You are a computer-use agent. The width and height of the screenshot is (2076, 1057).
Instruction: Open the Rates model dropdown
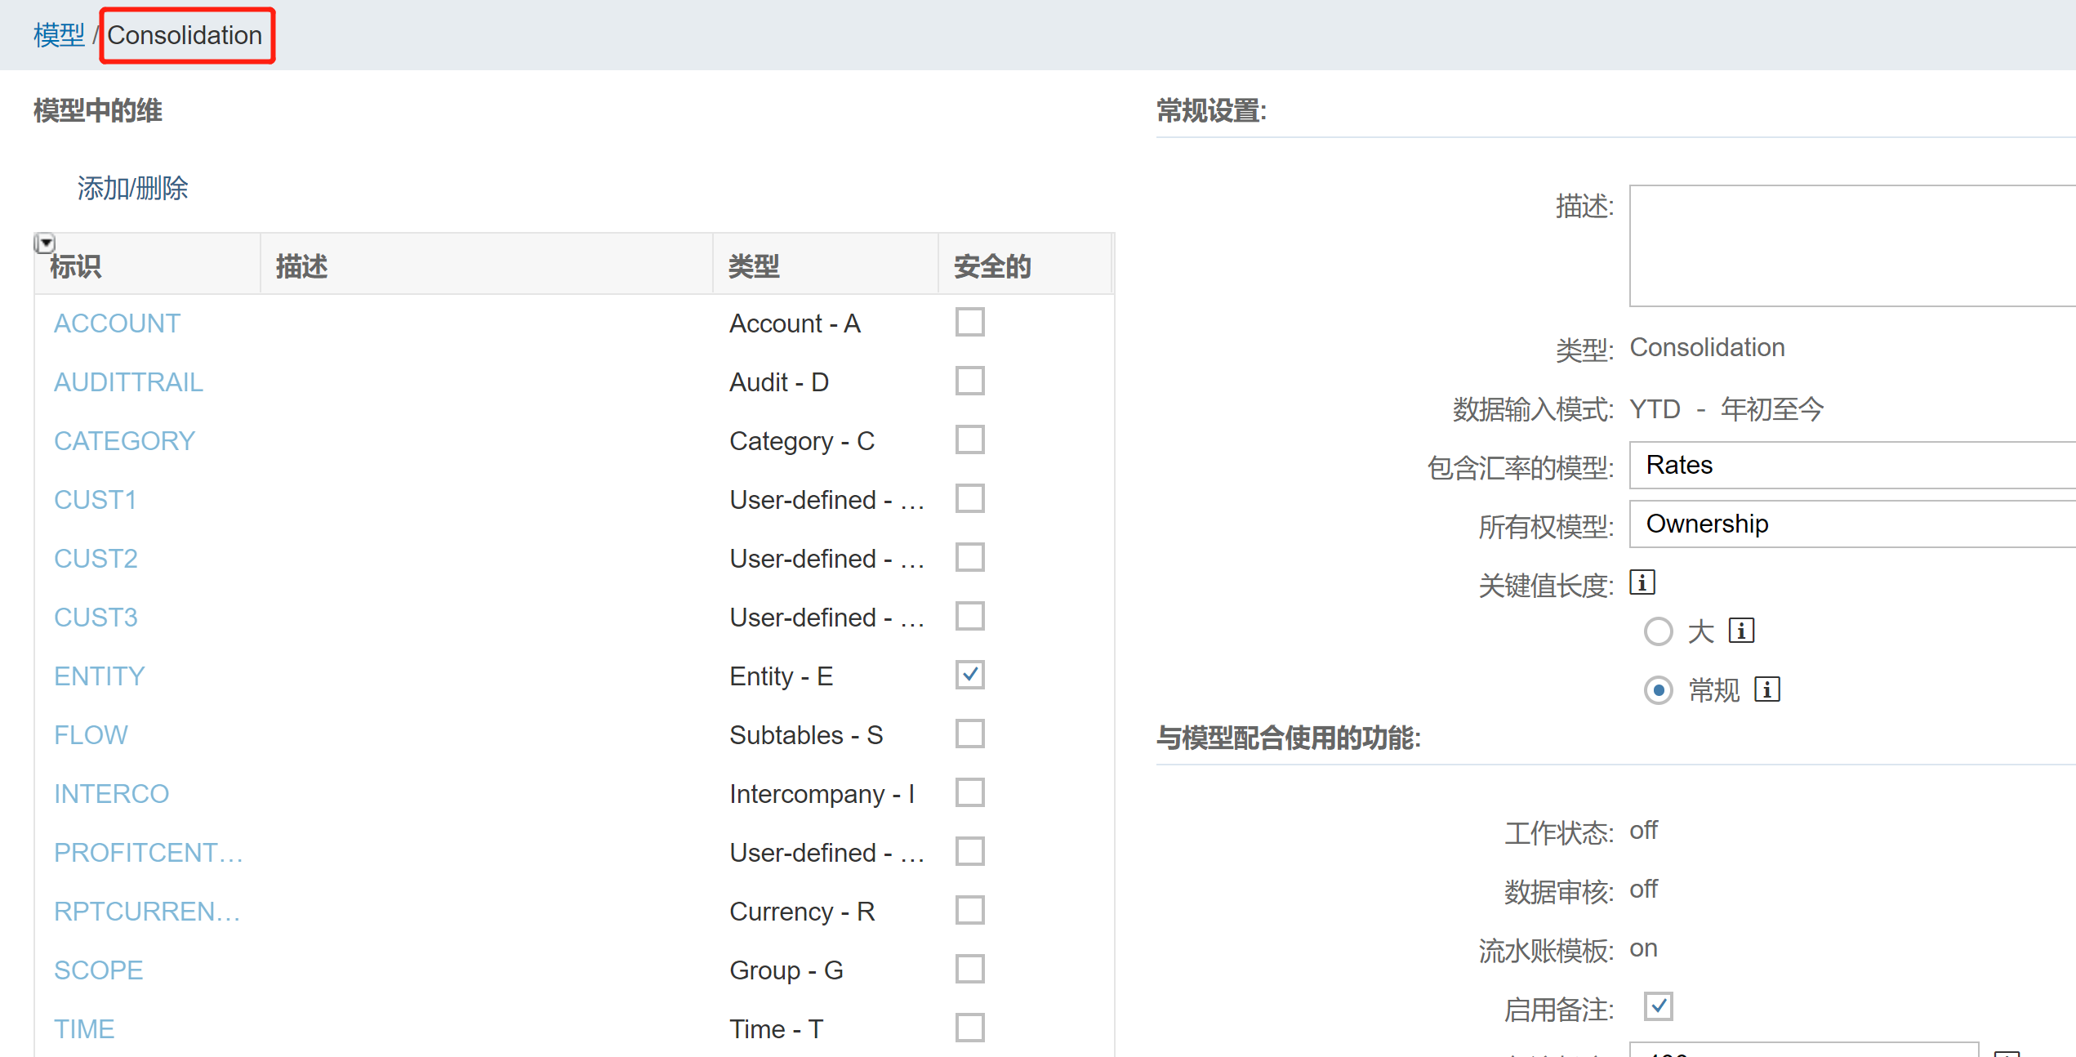coord(1851,465)
